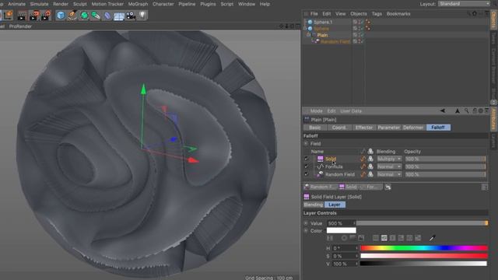This screenshot has width=498, height=280.
Task: Click the Layer Controls Value slider
Action: (422, 223)
